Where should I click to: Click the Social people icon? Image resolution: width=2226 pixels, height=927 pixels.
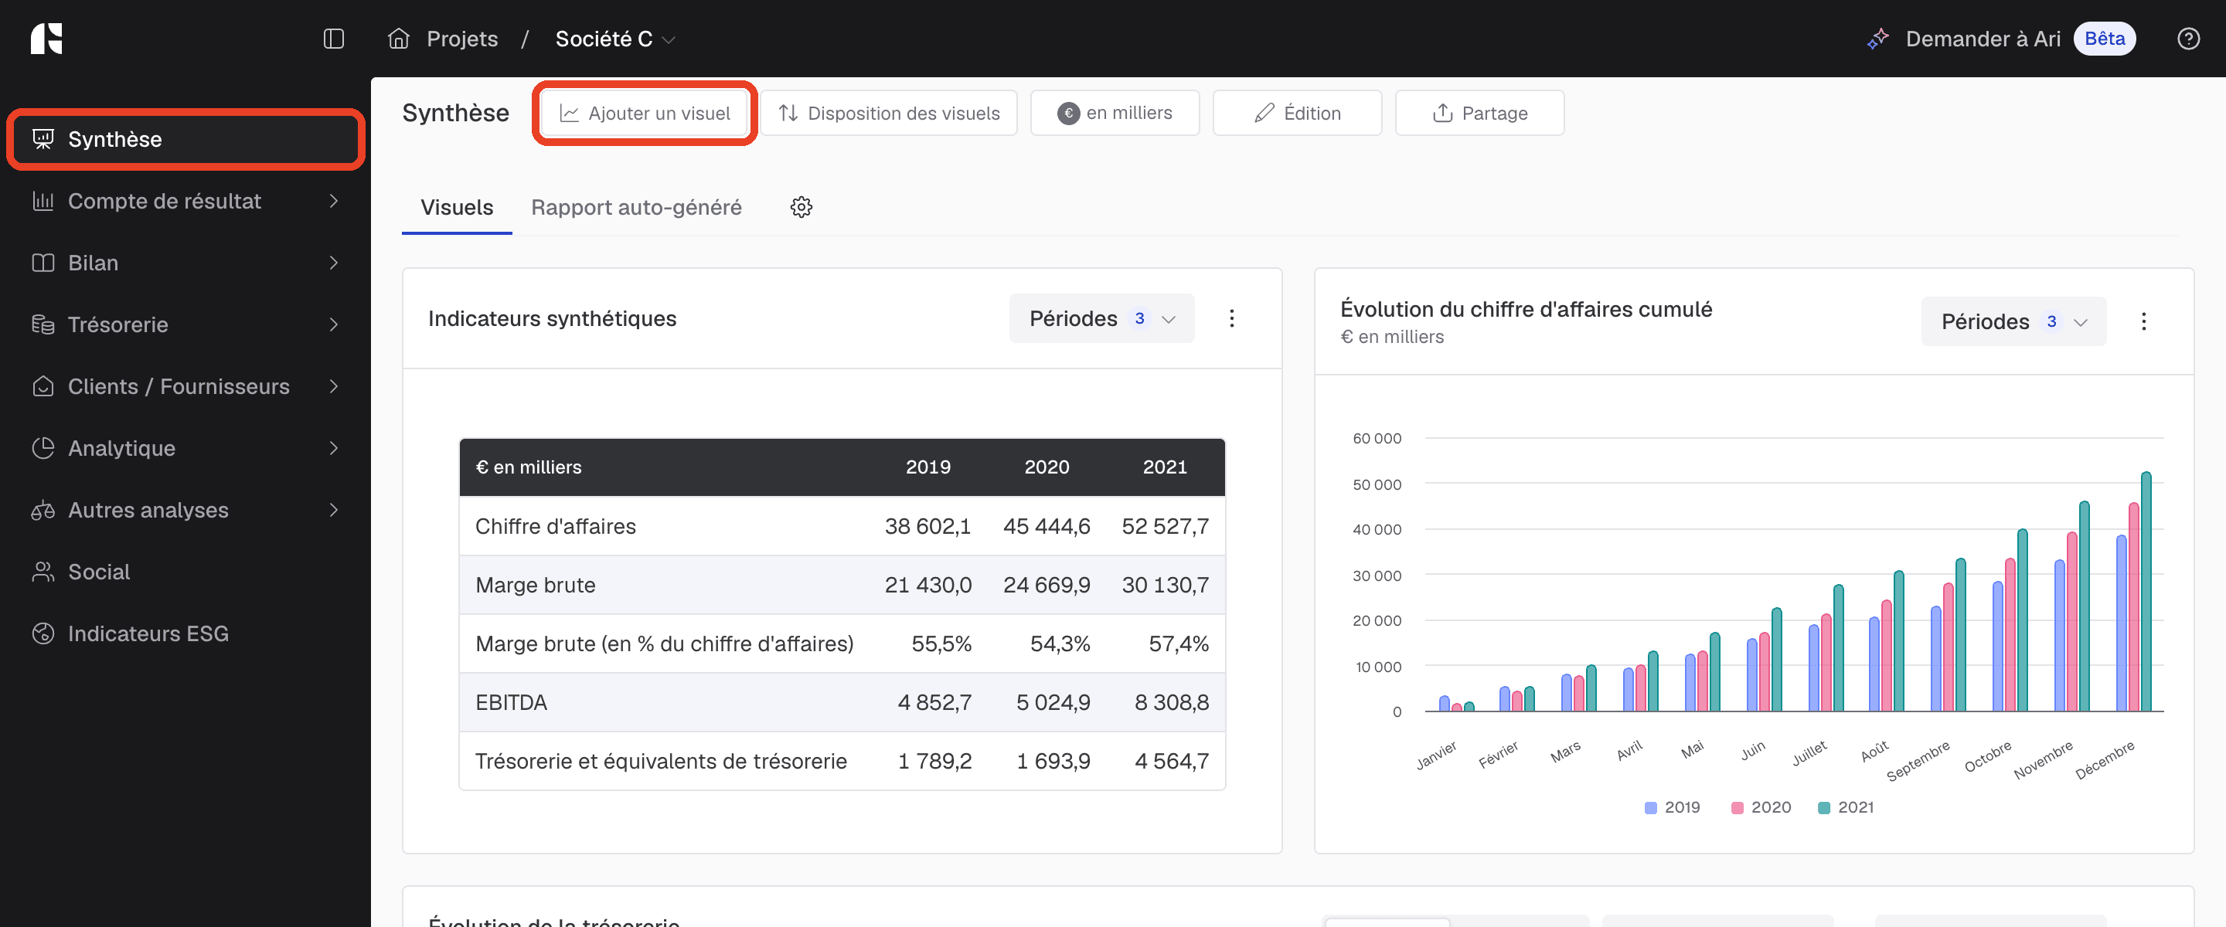[43, 572]
